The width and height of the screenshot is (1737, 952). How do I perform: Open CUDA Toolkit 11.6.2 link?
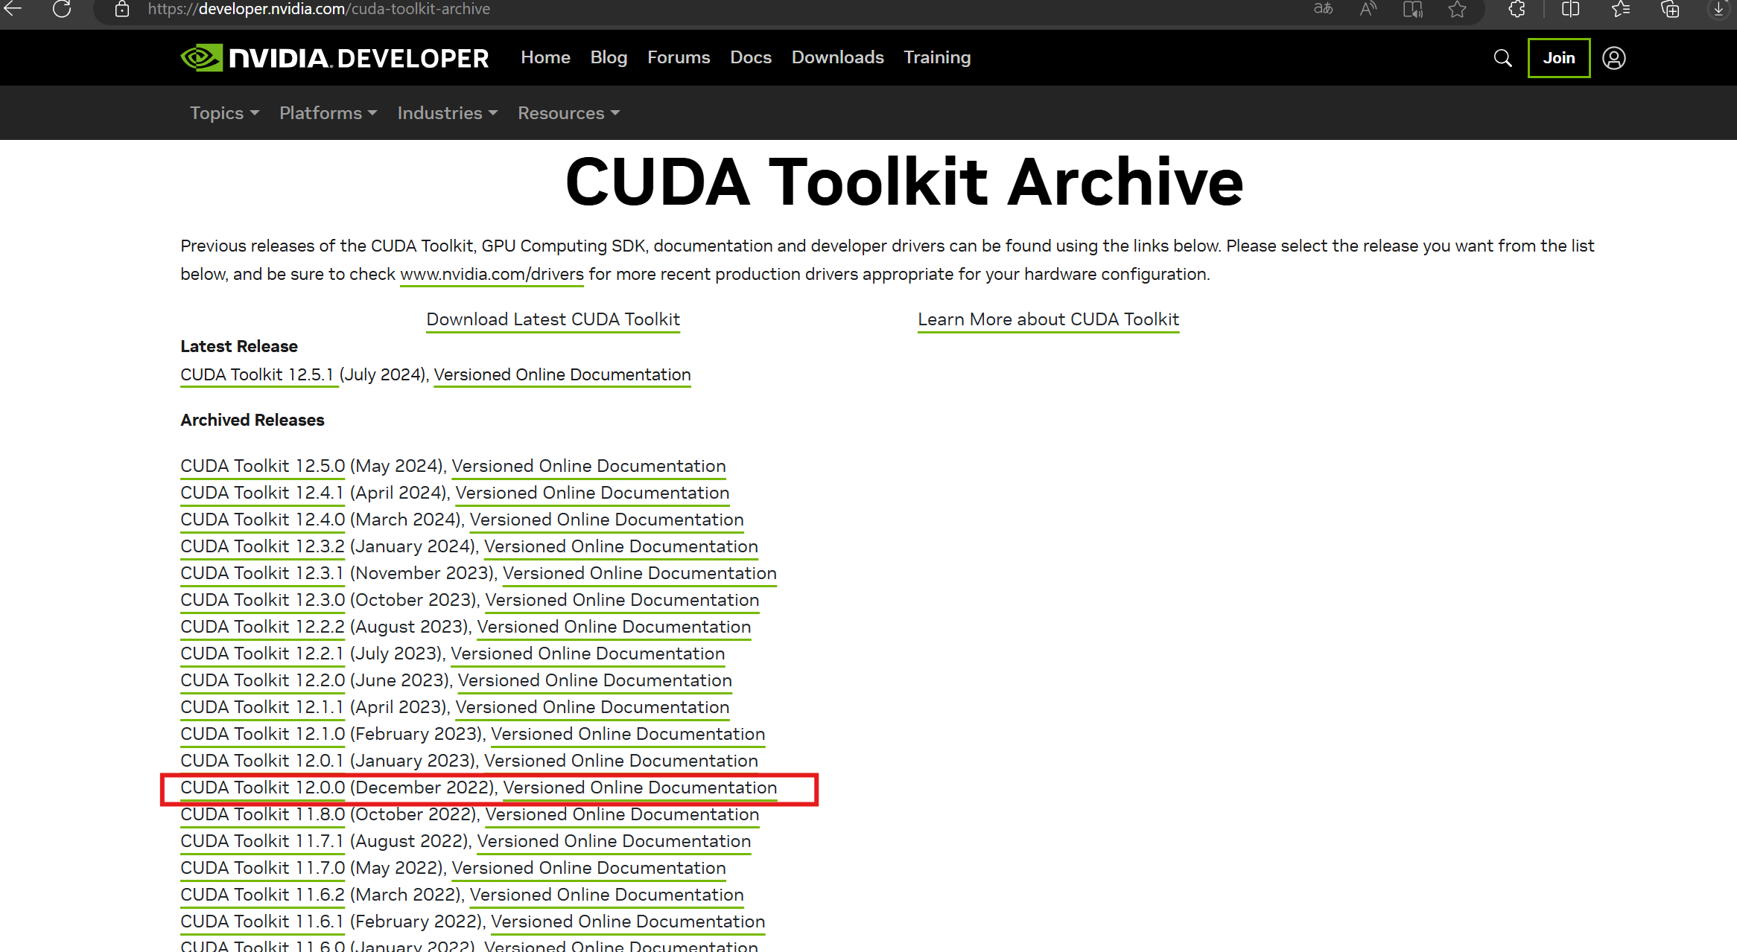263,895
